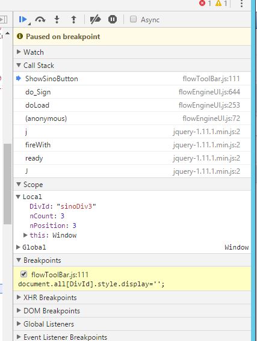Resume script execution with play icon
The height and width of the screenshot is (341, 257).
pos(23,19)
